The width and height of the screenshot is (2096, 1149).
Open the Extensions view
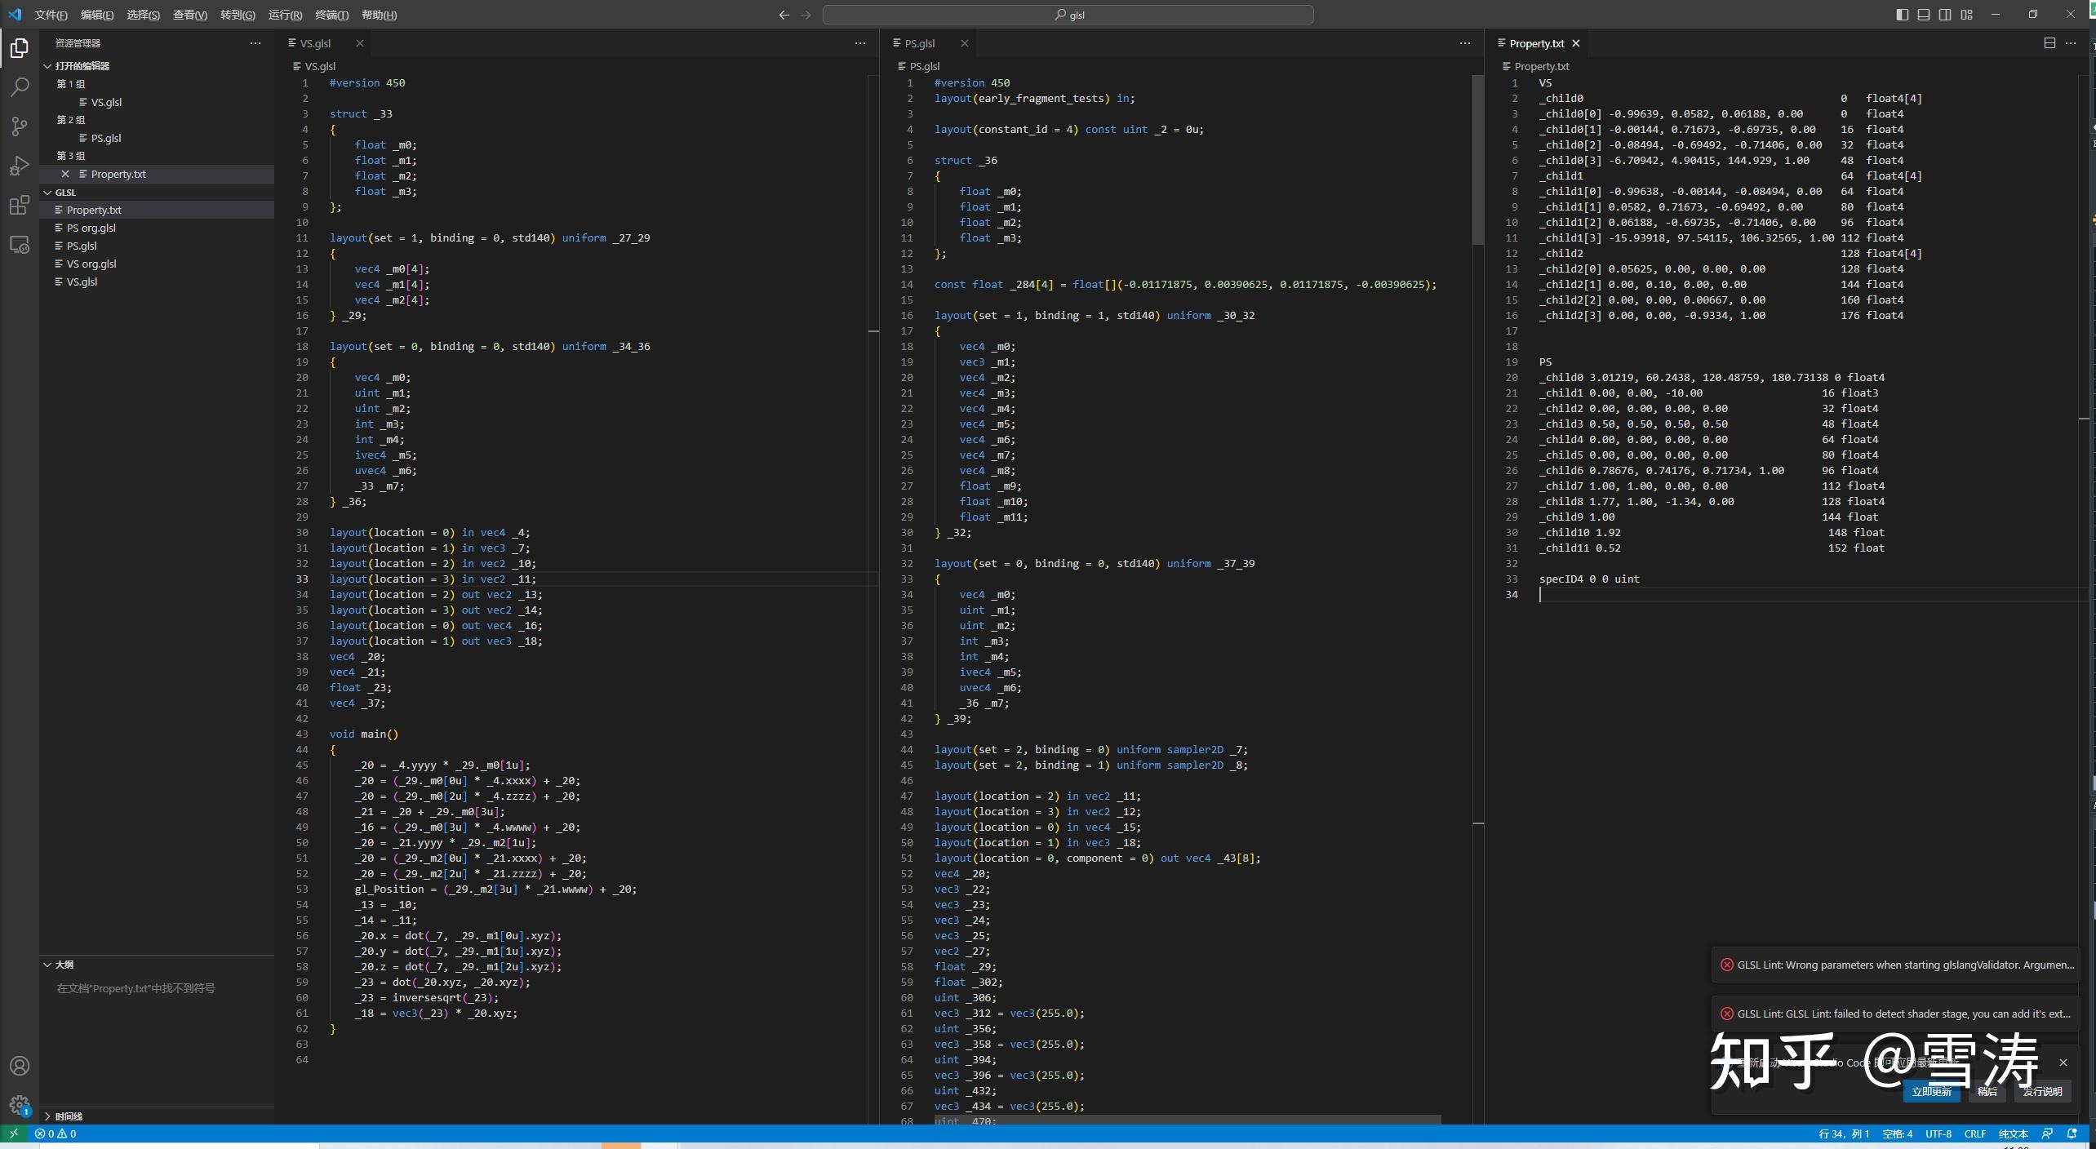(20, 205)
